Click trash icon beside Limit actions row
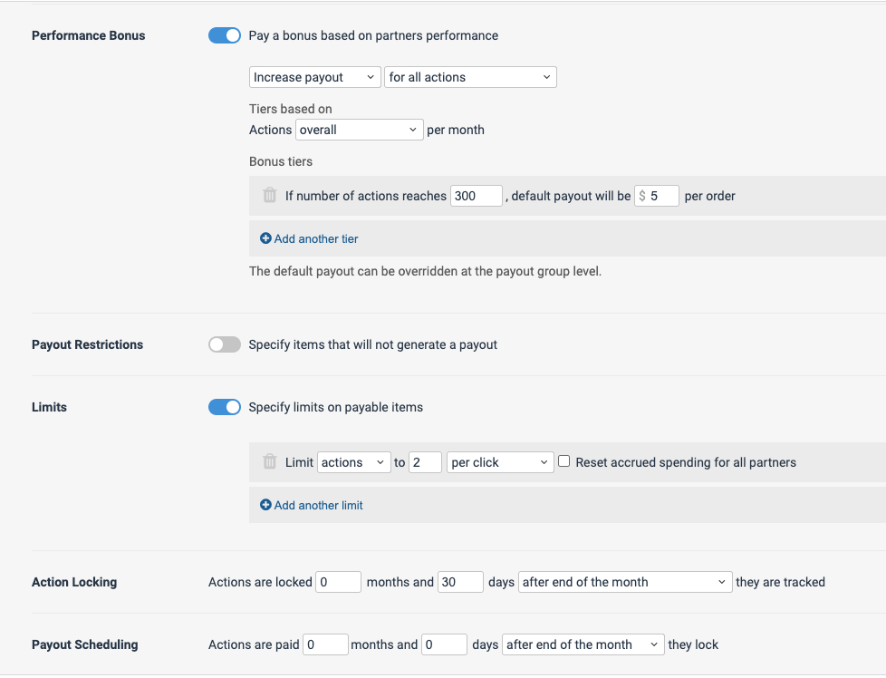 [269, 462]
